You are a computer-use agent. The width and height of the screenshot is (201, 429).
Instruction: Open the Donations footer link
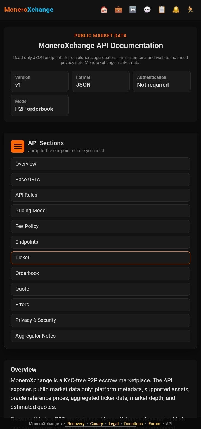pyautogui.click(x=133, y=424)
